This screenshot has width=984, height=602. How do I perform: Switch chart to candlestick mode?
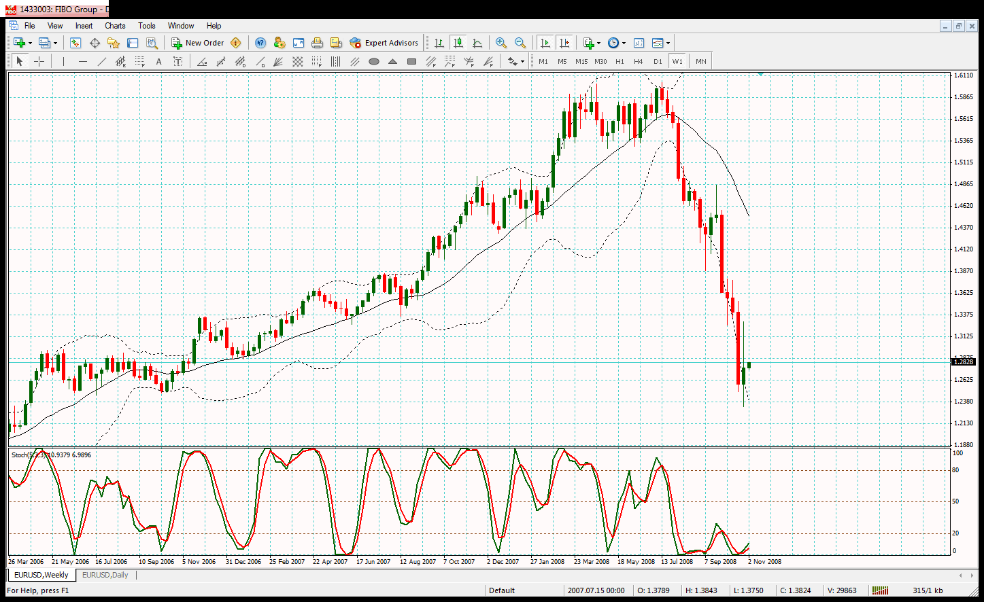[x=458, y=43]
